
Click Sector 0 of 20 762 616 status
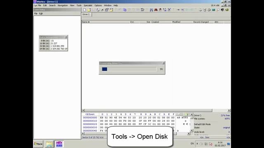92,137
